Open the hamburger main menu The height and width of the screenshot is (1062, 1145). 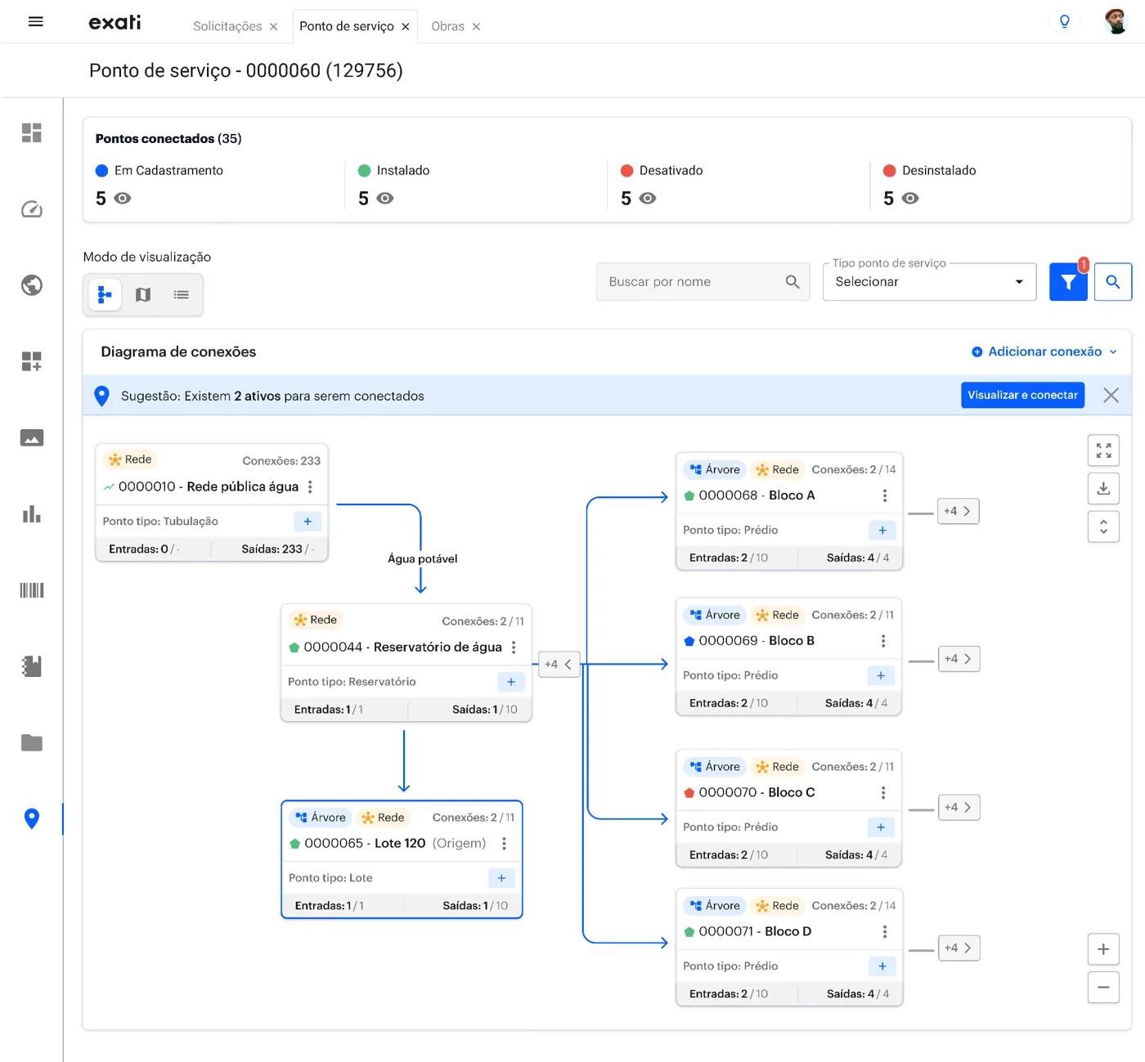coord(35,22)
